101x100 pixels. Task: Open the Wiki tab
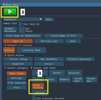(x=73, y=41)
